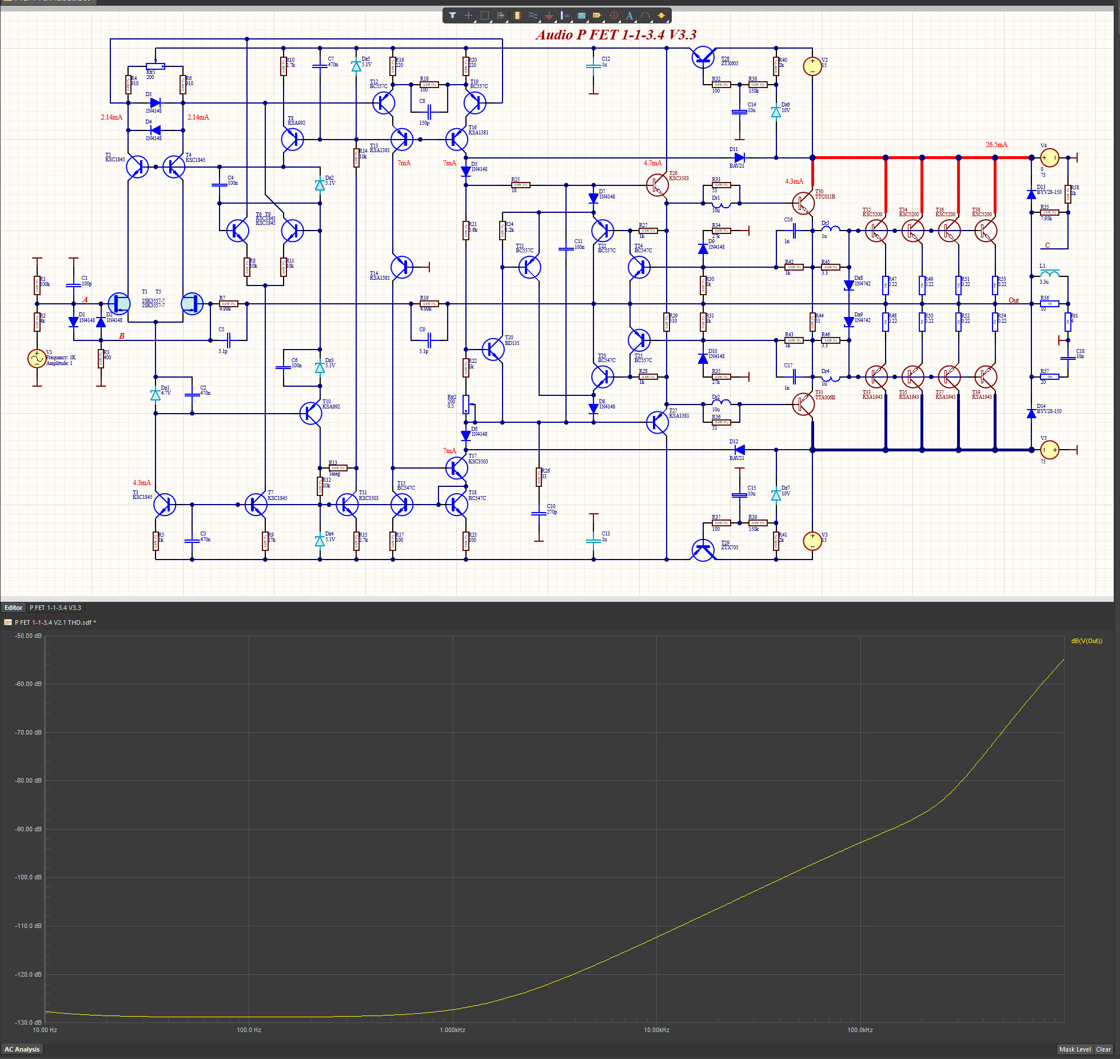Select the V2 15V supply source

[812, 66]
